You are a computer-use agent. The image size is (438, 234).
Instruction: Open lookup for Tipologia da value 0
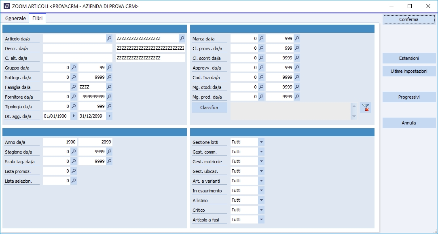(x=74, y=106)
